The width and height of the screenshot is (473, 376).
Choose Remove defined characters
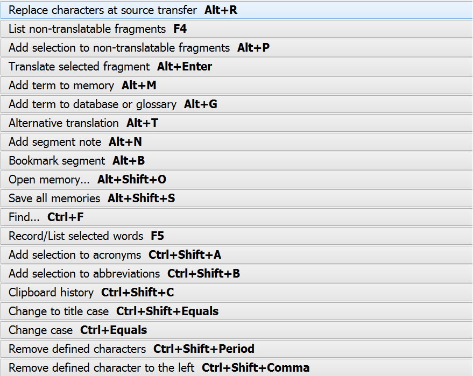click(x=131, y=349)
